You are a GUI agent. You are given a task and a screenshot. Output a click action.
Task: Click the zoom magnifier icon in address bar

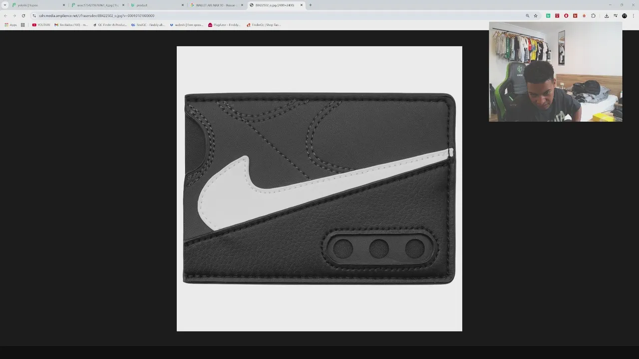pyautogui.click(x=527, y=15)
